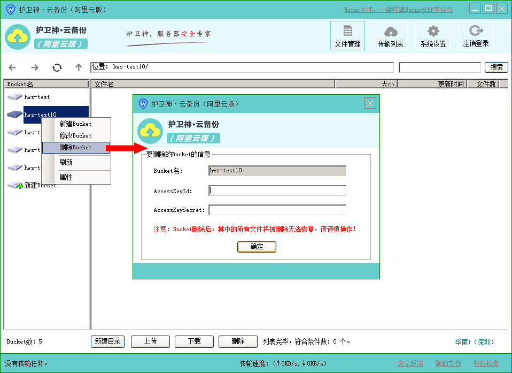Viewport: 512px width, 373px height.
Task: Open 系统设置 system settings
Action: point(433,35)
